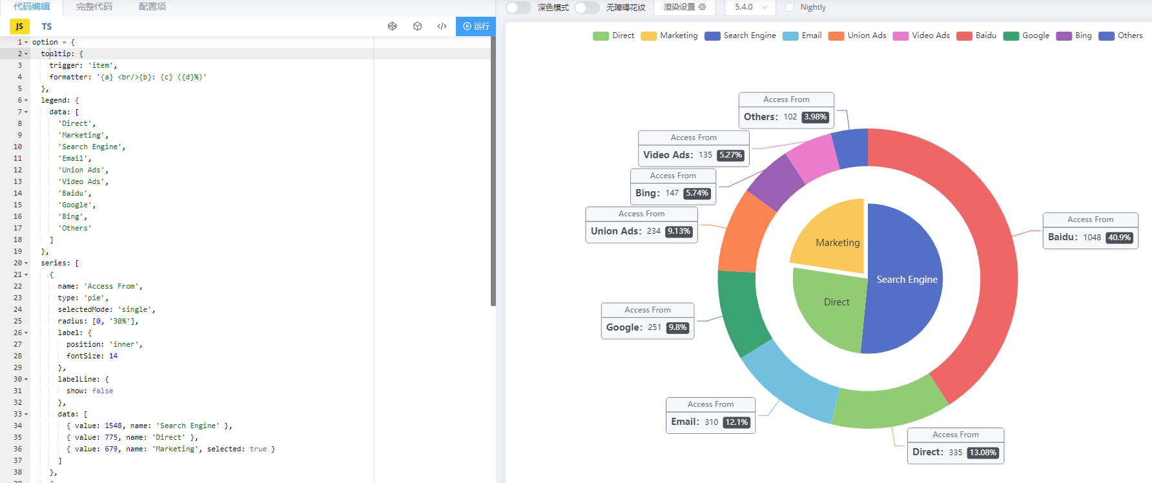1152x483 pixels.
Task: Toggle the Others legend item
Action: coord(1120,36)
